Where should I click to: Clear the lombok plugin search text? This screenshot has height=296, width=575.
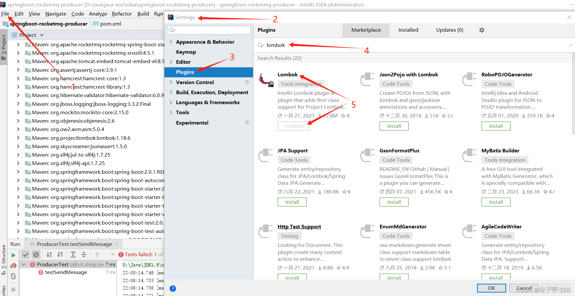pyautogui.click(x=570, y=45)
